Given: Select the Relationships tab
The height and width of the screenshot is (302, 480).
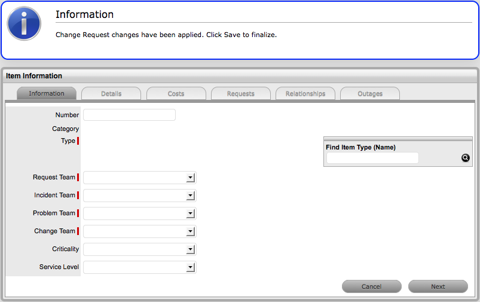Looking at the screenshot, I should coord(305,94).
